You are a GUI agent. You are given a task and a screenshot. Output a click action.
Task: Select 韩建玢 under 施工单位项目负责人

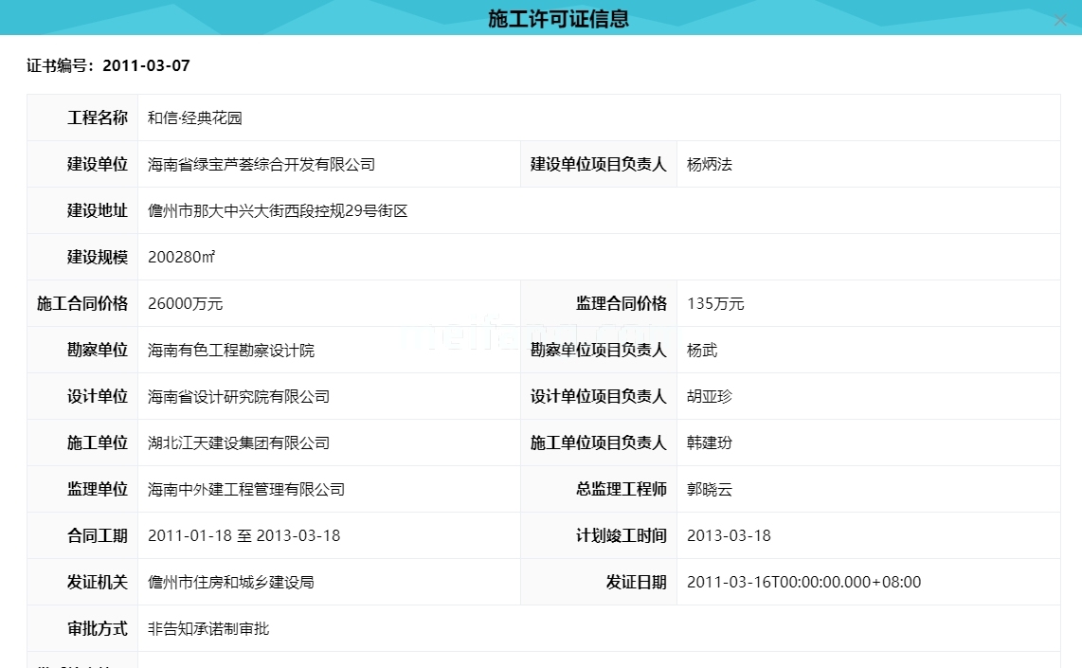pyautogui.click(x=710, y=442)
